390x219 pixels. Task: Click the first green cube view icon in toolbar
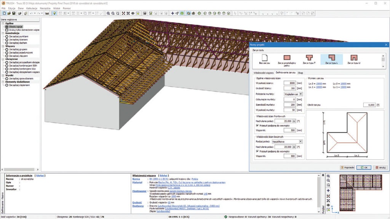199,13
